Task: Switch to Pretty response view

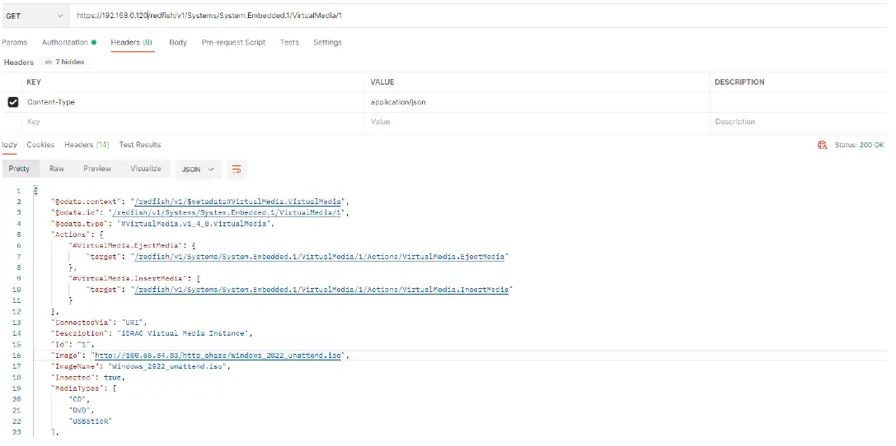Action: (x=19, y=169)
